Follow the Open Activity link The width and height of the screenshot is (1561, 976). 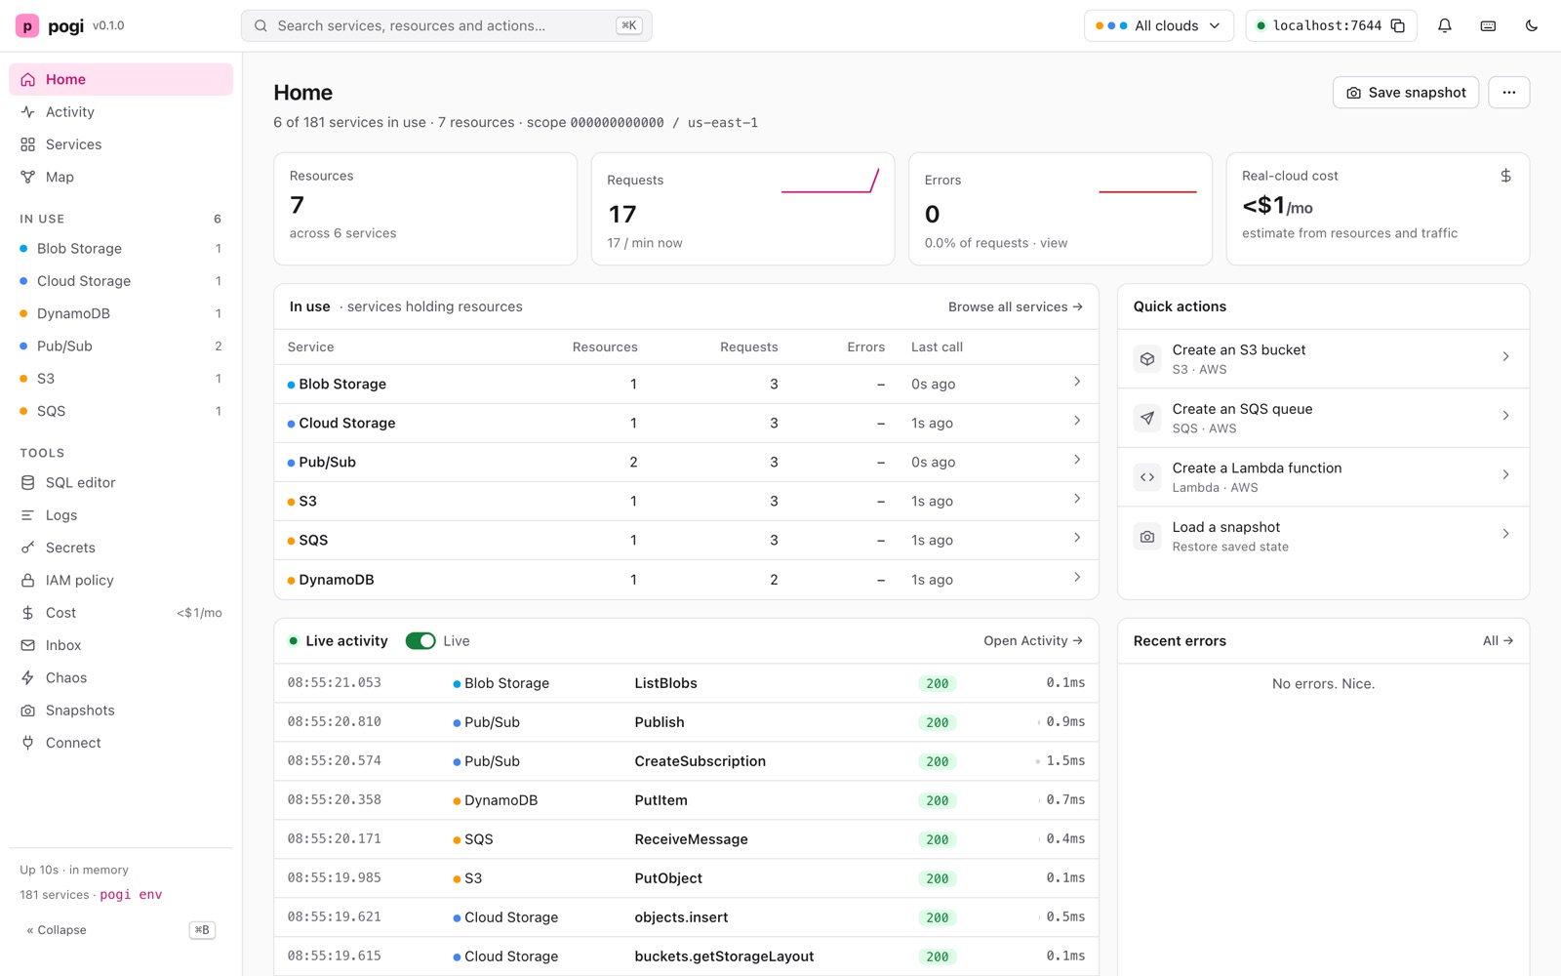(x=1033, y=641)
